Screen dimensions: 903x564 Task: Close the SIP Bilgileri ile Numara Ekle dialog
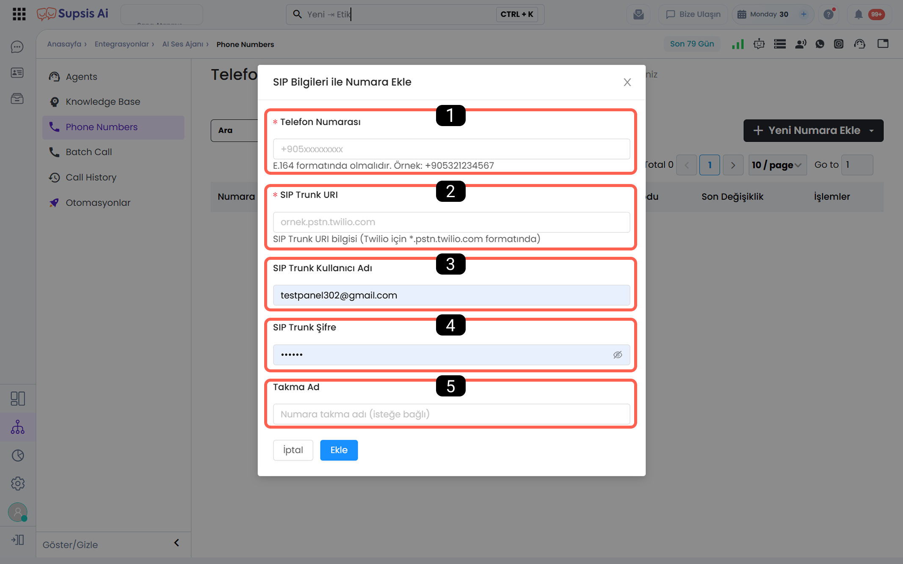pos(627,82)
